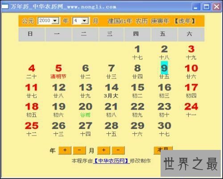Click the 六 Saturday column header
The height and width of the screenshot is (179, 223).
click(x=191, y=34)
